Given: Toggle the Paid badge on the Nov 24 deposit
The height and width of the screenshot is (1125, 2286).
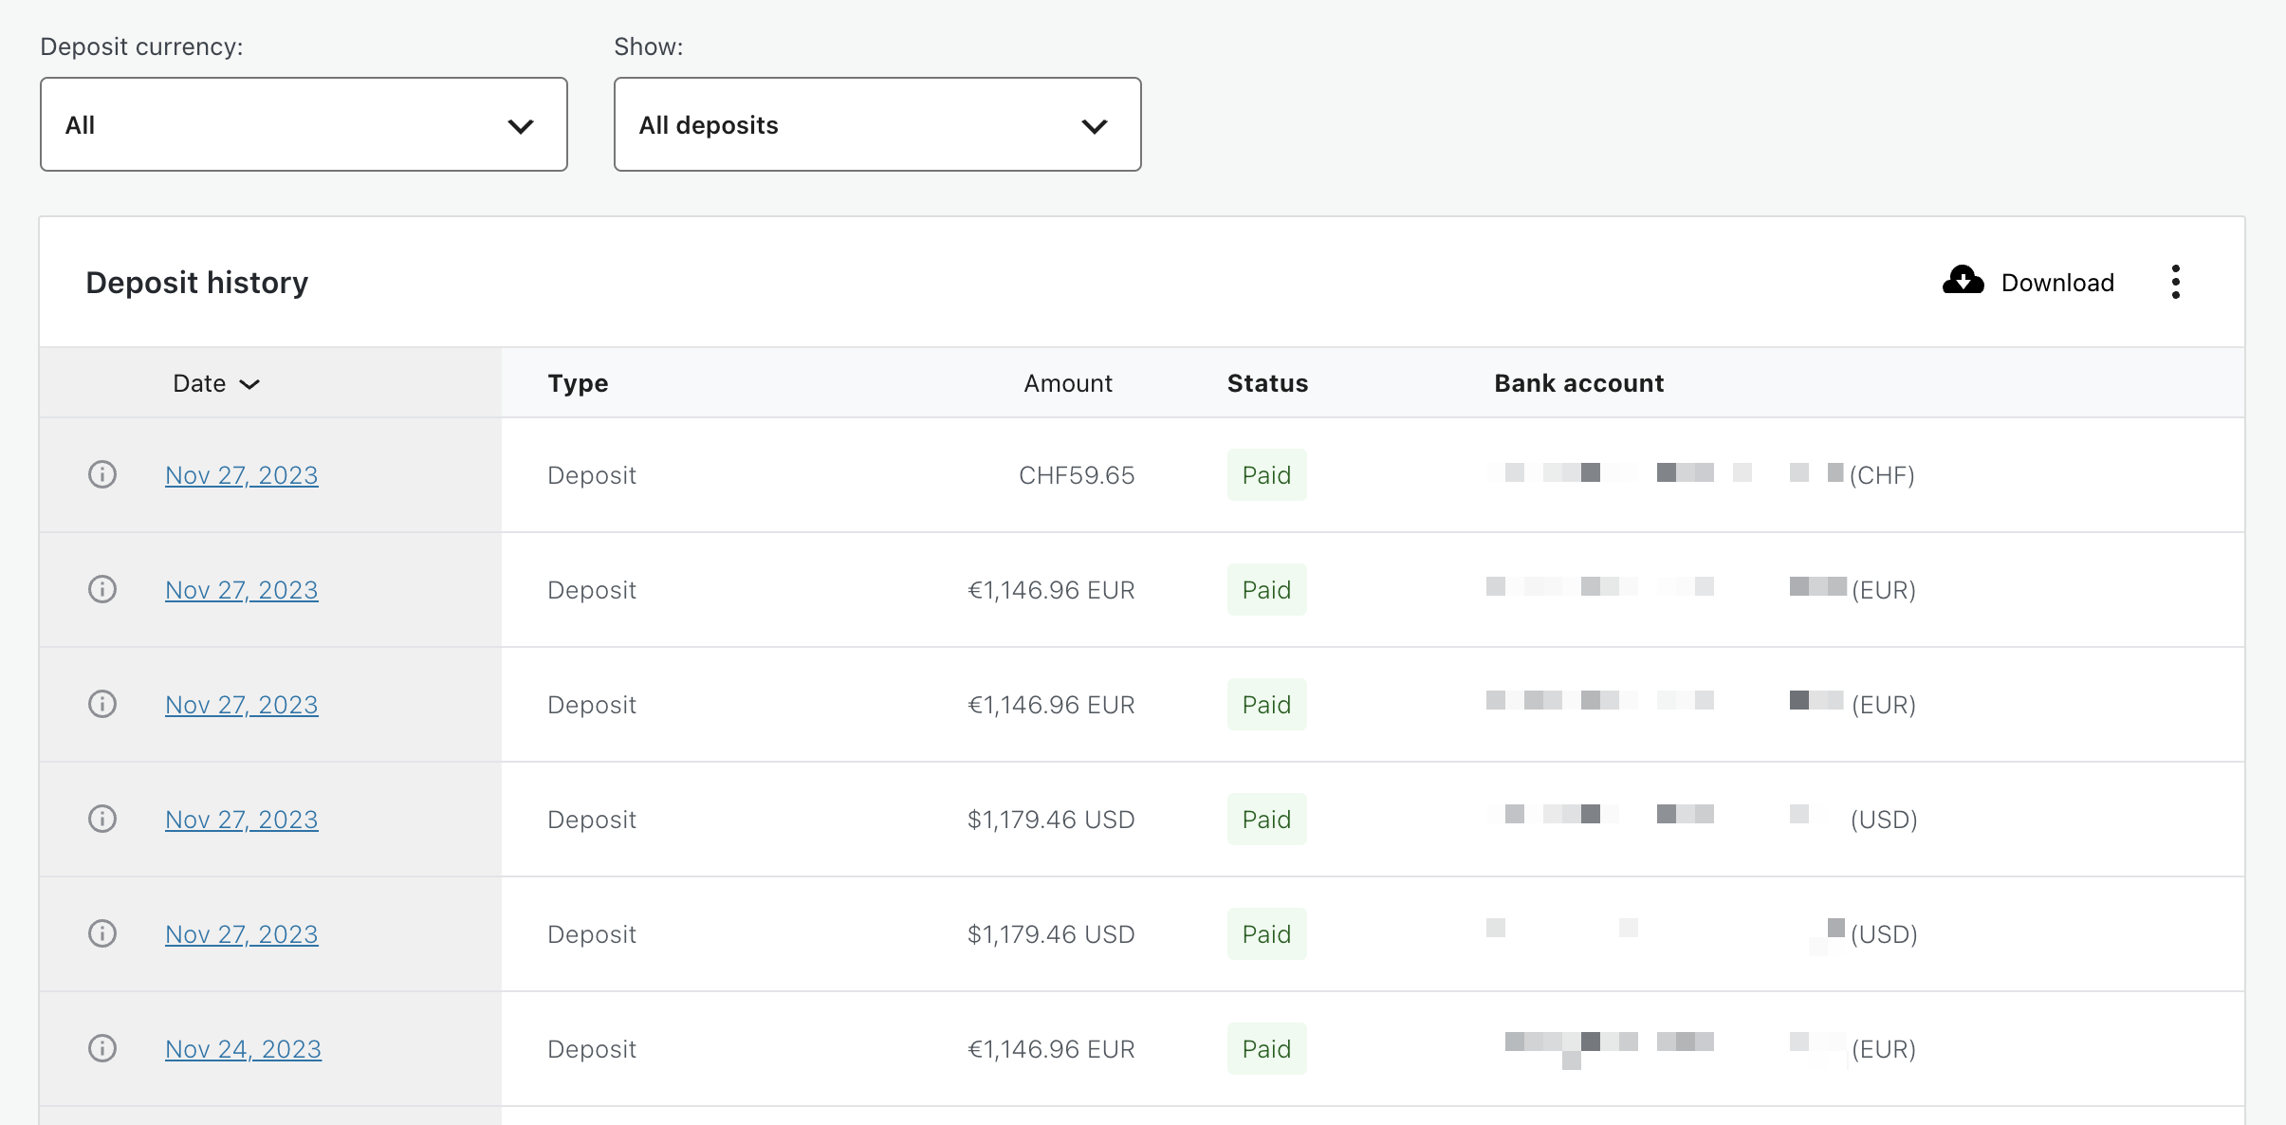Looking at the screenshot, I should (1266, 1048).
